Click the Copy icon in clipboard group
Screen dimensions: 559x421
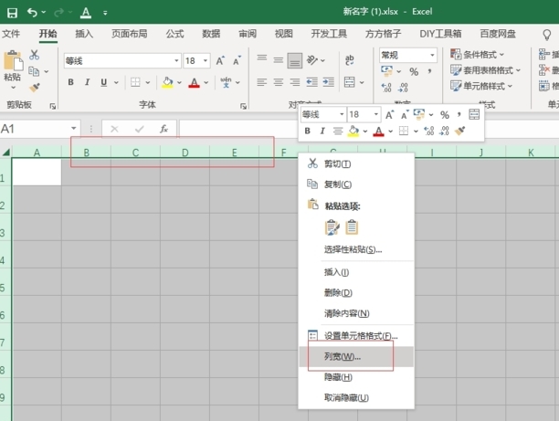coord(34,71)
